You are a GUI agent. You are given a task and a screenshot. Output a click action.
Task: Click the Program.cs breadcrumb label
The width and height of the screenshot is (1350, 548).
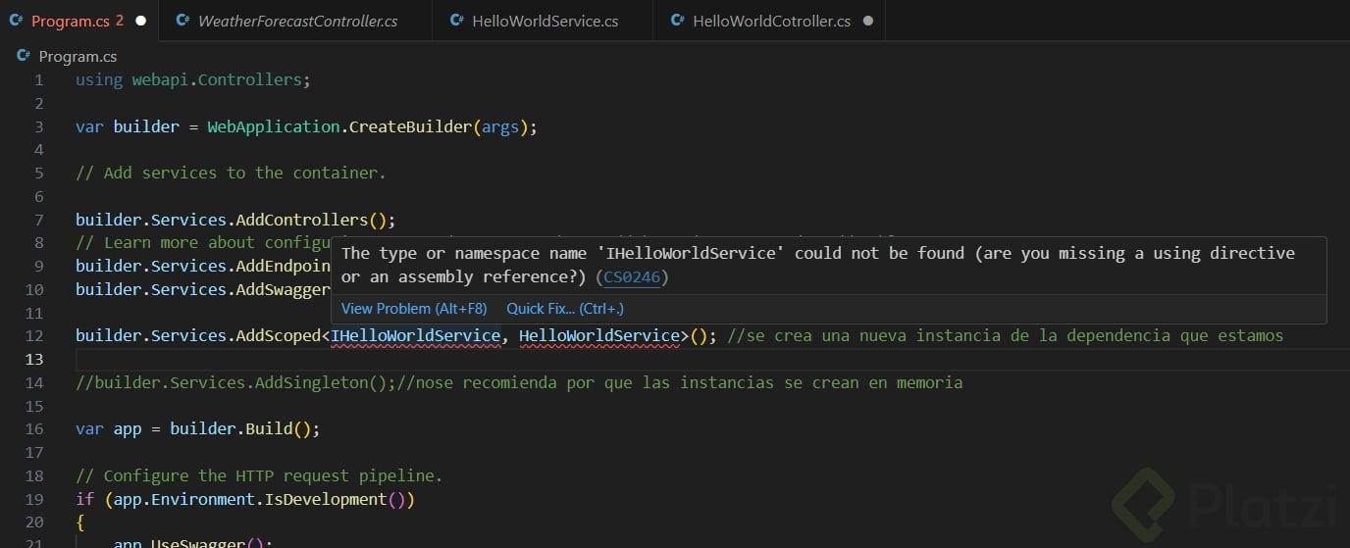[x=78, y=57]
